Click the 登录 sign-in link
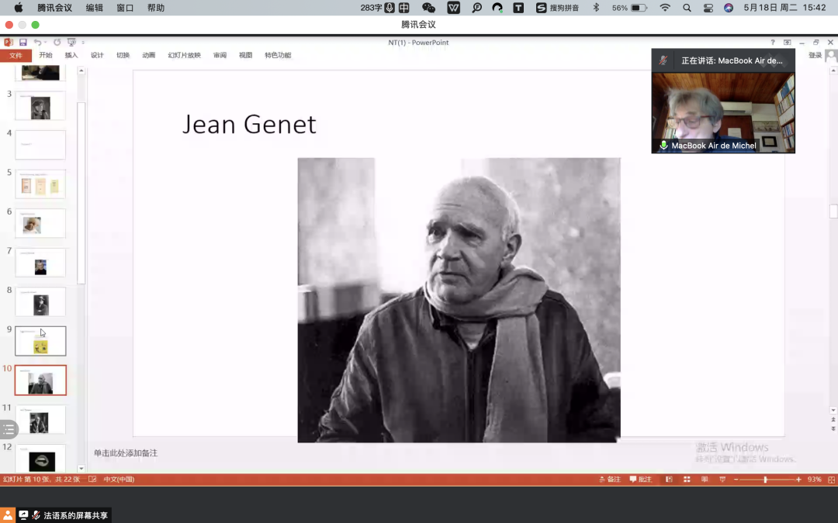Screen dimensions: 838x523 point(815,55)
